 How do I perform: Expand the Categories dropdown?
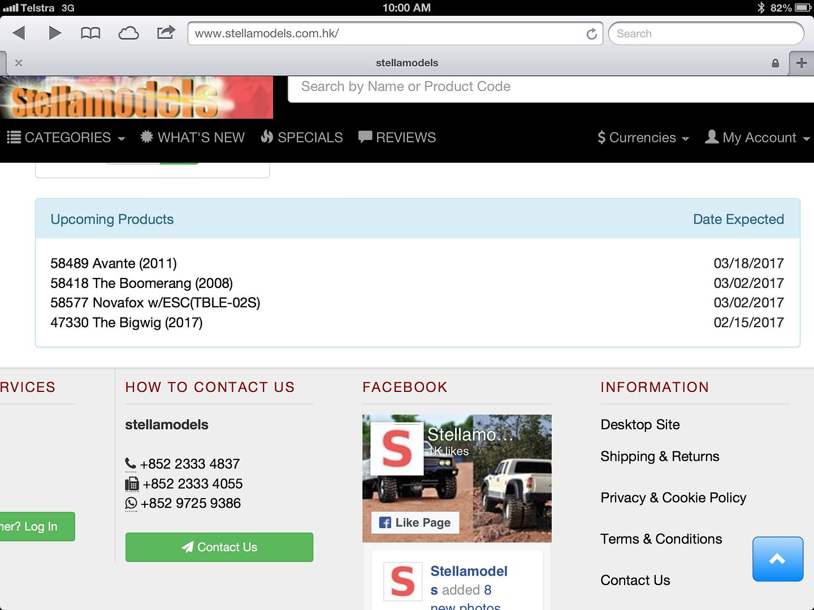point(66,137)
